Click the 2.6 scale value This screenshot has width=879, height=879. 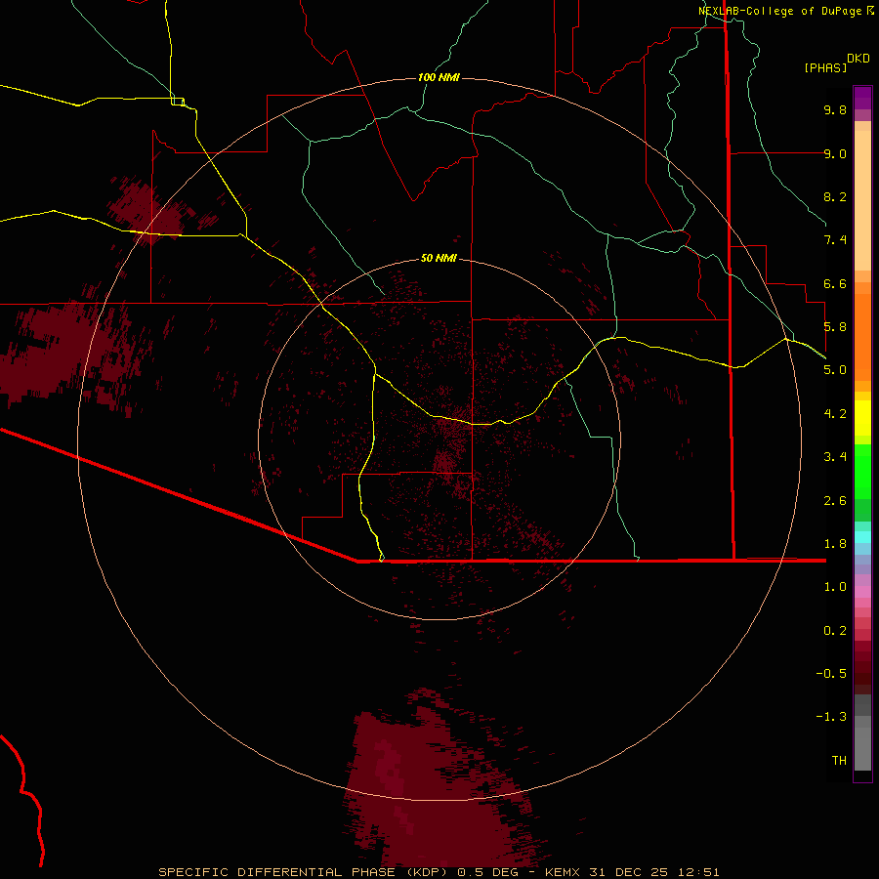[x=835, y=501]
